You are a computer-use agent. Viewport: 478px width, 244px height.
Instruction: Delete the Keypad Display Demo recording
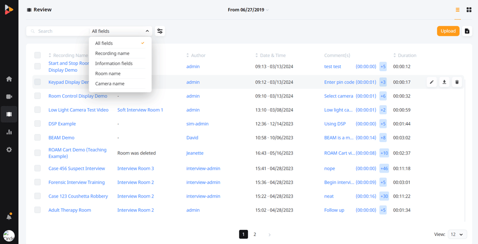pos(457,82)
